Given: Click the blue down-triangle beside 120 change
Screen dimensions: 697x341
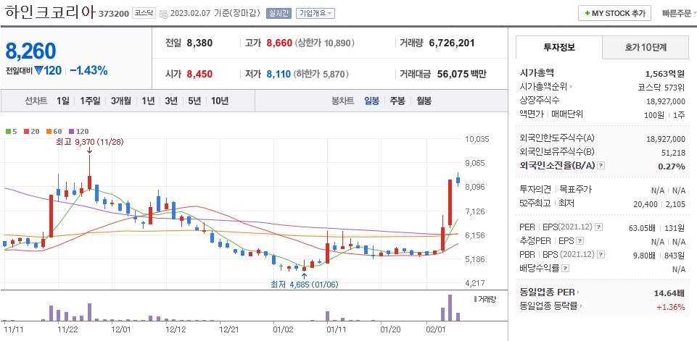Looking at the screenshot, I should (x=38, y=70).
